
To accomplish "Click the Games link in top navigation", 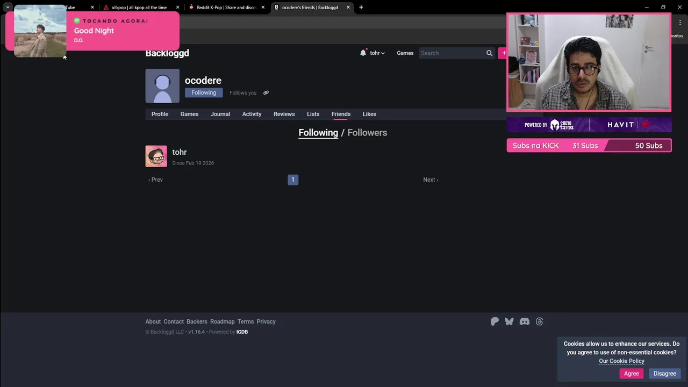I will point(405,53).
